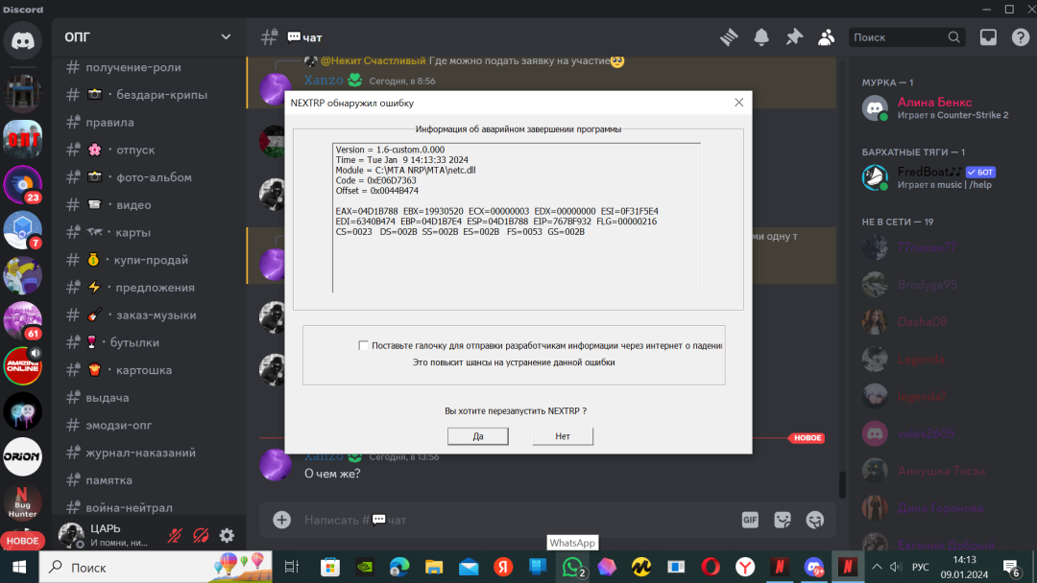The height and width of the screenshot is (583, 1037).
Task: Open Discord home direct messages
Action: pos(22,40)
